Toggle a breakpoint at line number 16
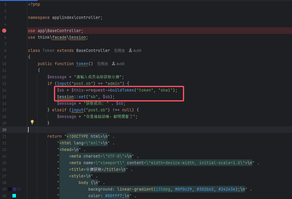292x199 pixels. 4,103
